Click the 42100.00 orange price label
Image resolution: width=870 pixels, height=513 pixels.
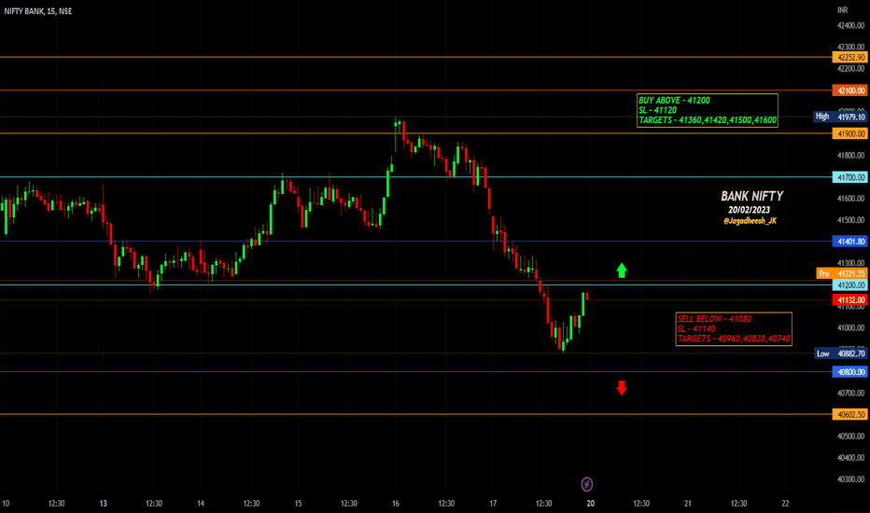(x=849, y=90)
